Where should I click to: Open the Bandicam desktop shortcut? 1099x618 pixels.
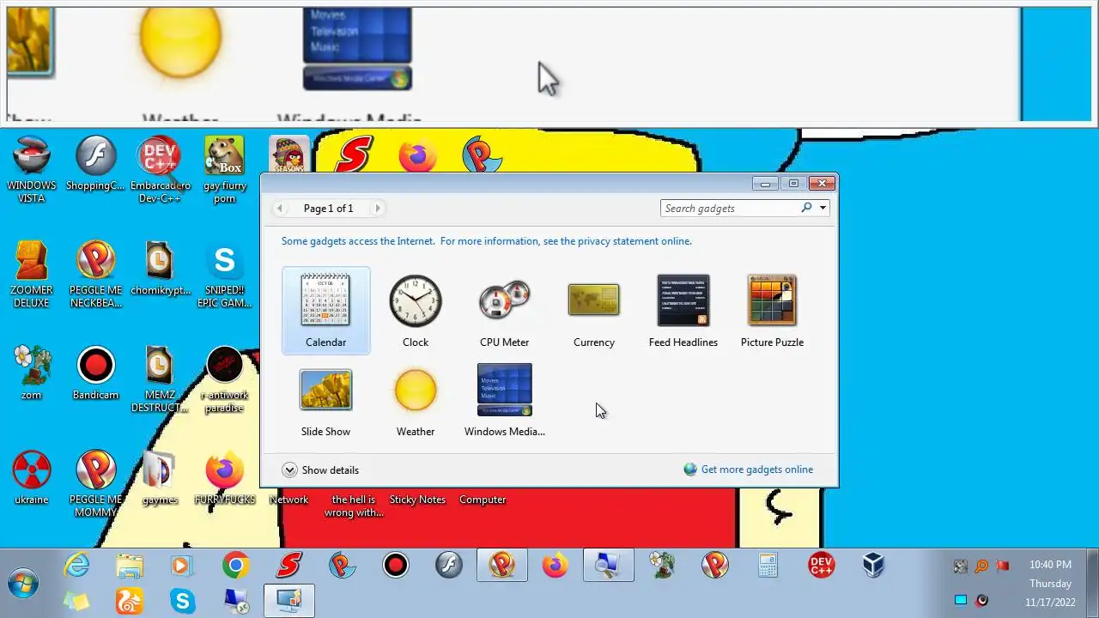(x=95, y=373)
